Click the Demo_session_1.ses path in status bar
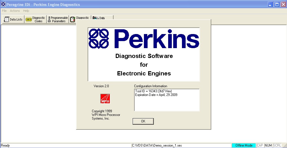287x148 pixels. [157, 145]
